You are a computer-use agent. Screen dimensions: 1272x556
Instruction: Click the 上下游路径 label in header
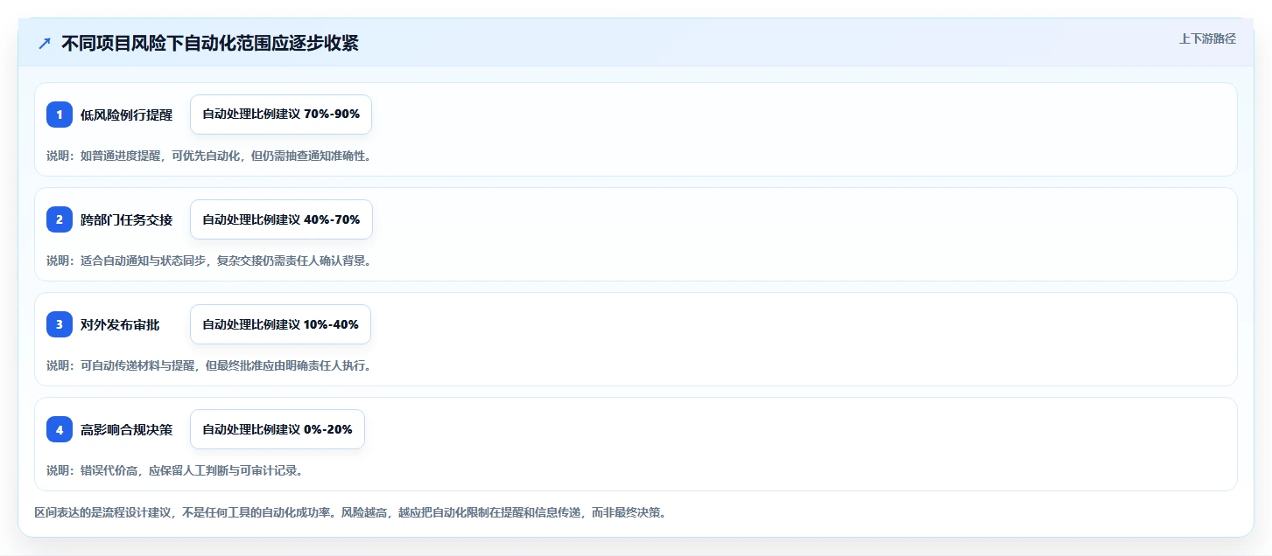(x=1207, y=38)
